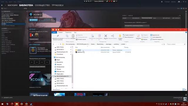Click the ИГРАТЬ play button for XCOM 2

33,20
